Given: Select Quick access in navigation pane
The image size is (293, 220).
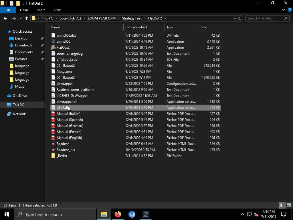Looking at the screenshot, I should point(22,32).
